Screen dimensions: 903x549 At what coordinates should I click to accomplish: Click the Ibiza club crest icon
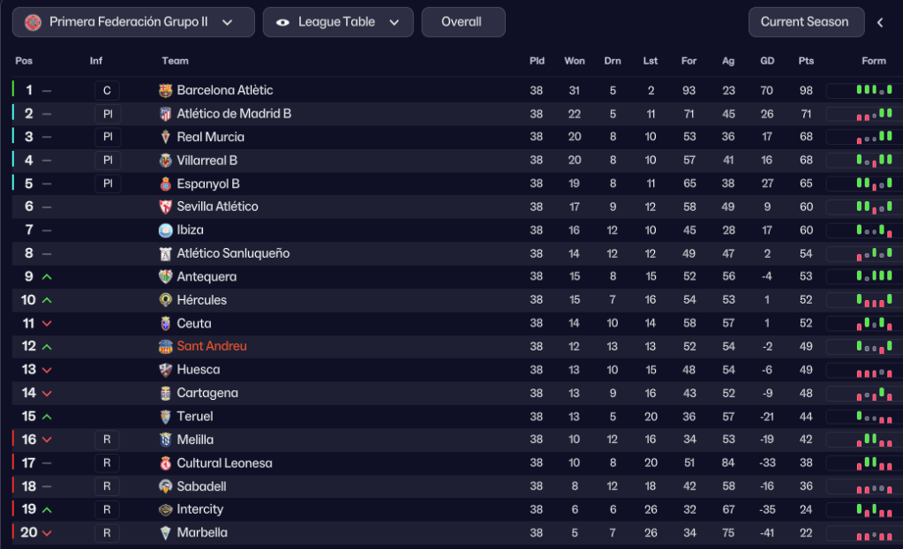(165, 230)
